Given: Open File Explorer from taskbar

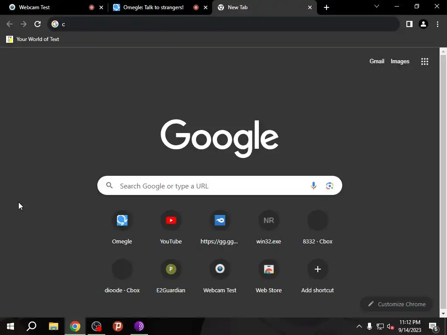Looking at the screenshot, I should pos(53,326).
